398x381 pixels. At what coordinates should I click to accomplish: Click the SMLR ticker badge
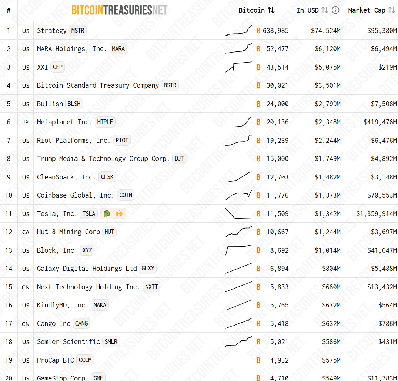(x=111, y=342)
